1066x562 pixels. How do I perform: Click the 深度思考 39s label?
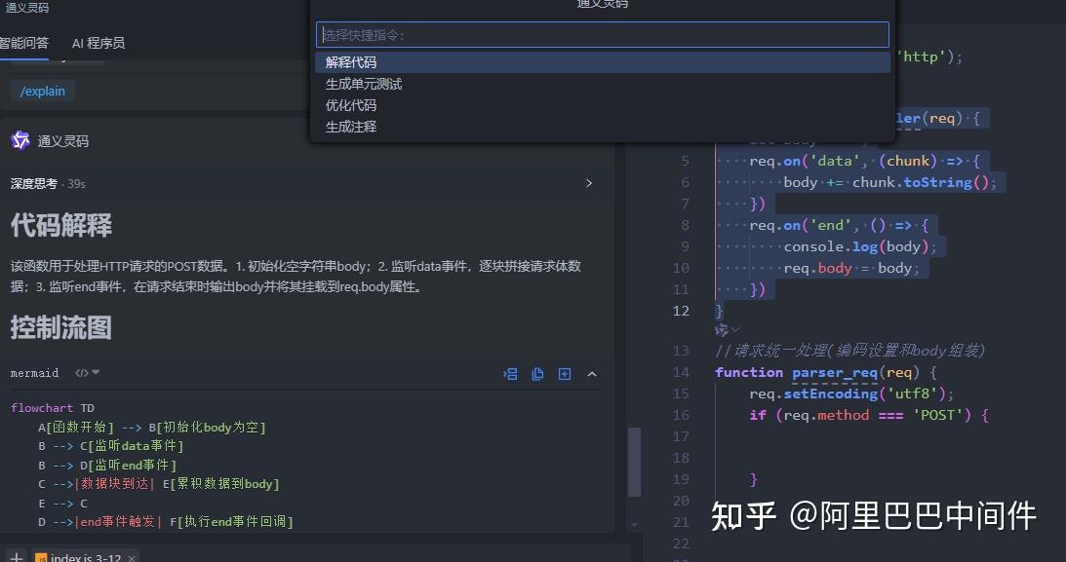point(48,183)
